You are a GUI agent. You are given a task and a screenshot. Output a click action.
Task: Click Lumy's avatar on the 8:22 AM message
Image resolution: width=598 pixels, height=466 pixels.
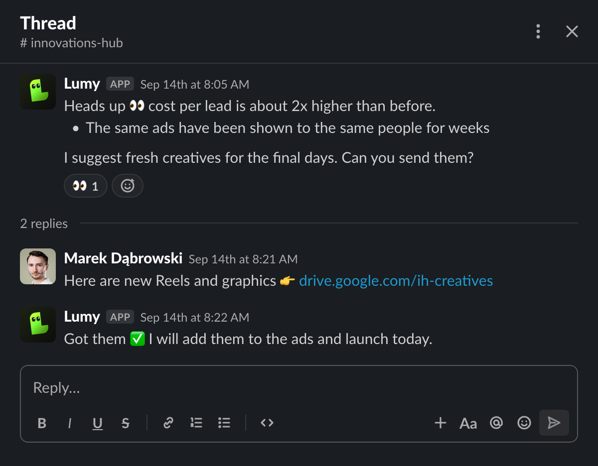(38, 325)
